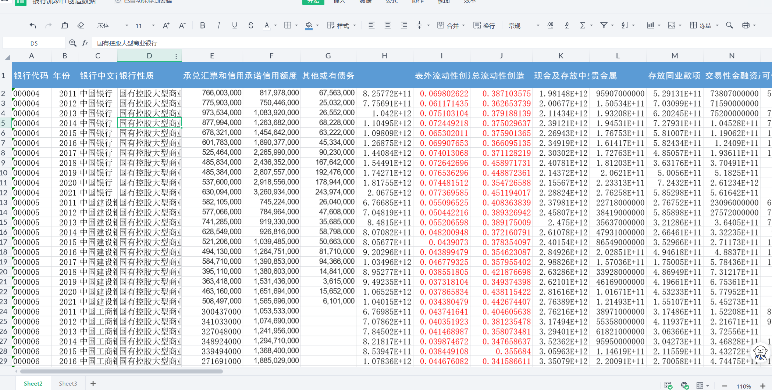Open the 样式 styles menu
This screenshot has width=772, height=390.
(x=341, y=25)
